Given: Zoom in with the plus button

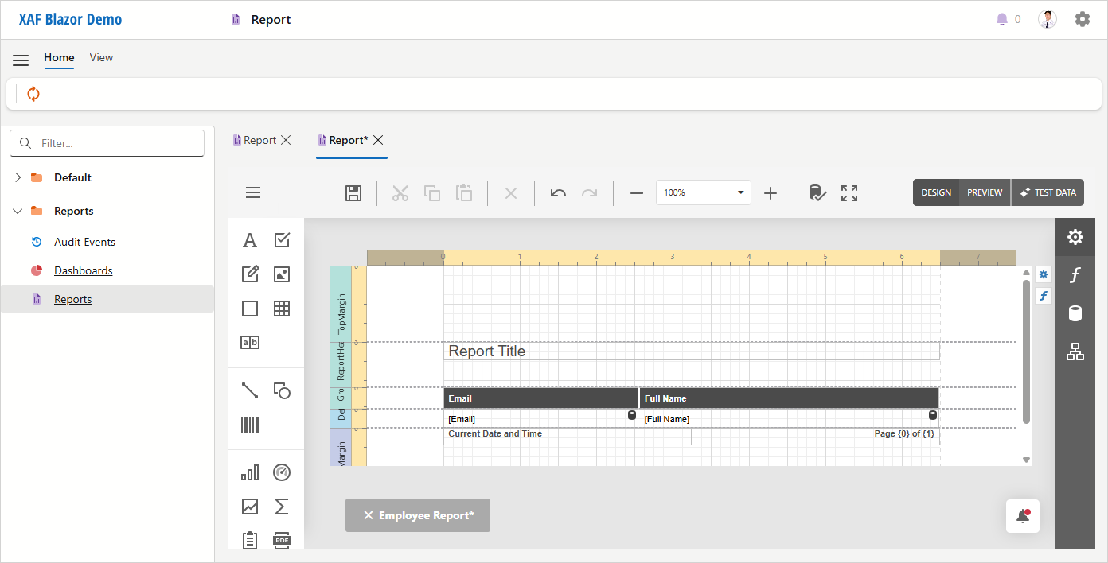Looking at the screenshot, I should click(771, 192).
